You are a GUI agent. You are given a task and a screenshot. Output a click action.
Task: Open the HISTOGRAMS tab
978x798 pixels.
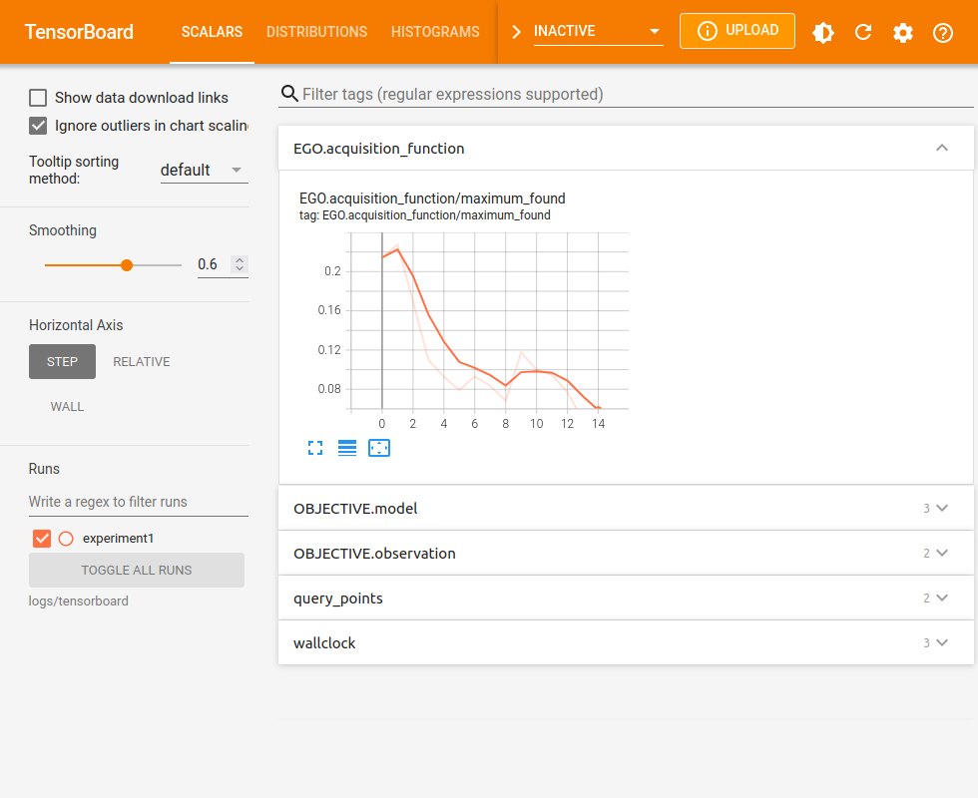coord(435,32)
